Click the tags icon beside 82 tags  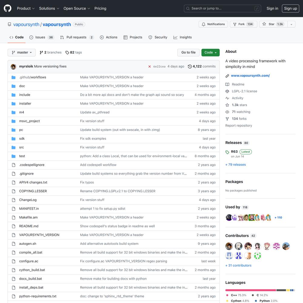[x=67, y=52]
